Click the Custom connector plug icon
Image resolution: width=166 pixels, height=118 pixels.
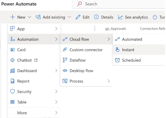[x=65, y=49]
